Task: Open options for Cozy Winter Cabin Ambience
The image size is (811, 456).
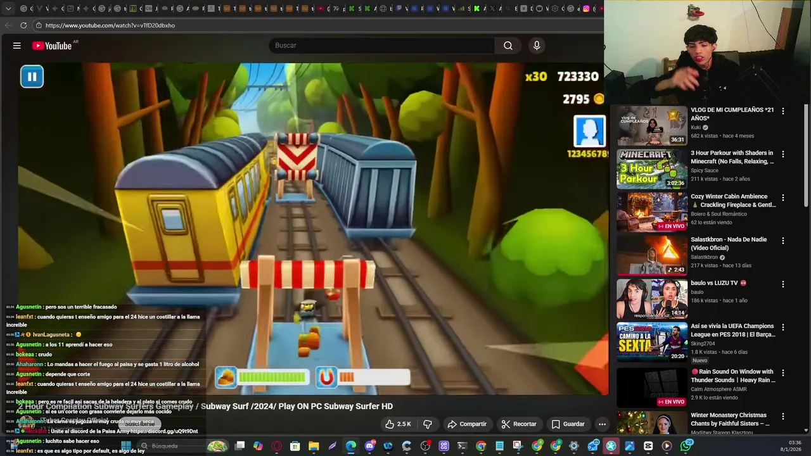Action: pyautogui.click(x=782, y=198)
